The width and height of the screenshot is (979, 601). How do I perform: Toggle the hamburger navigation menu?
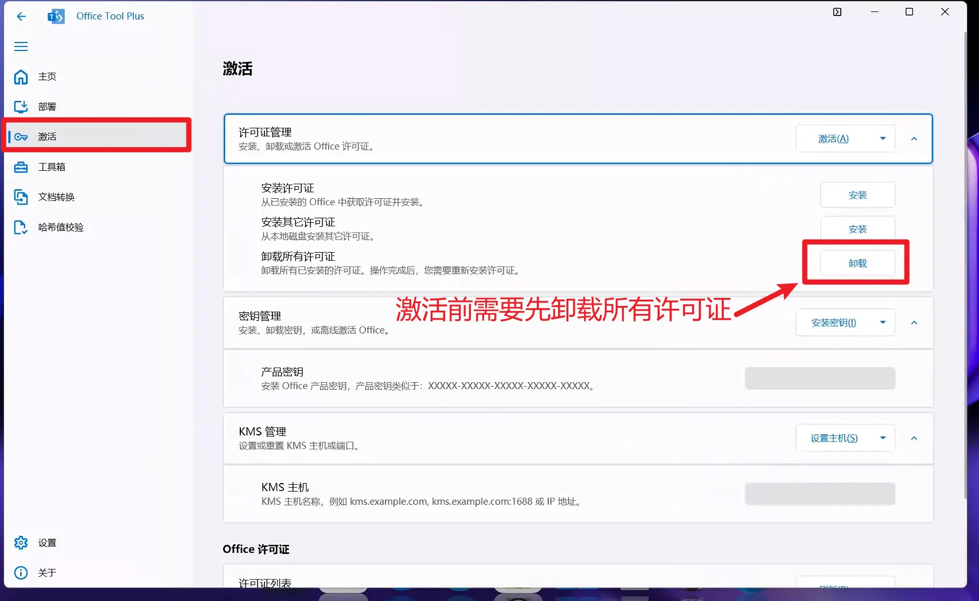pos(21,46)
